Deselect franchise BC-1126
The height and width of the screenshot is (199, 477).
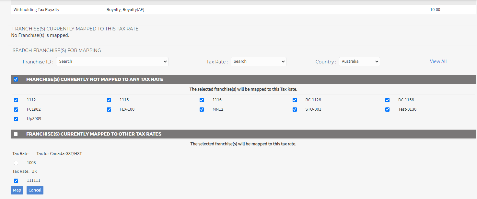pyautogui.click(x=295, y=100)
